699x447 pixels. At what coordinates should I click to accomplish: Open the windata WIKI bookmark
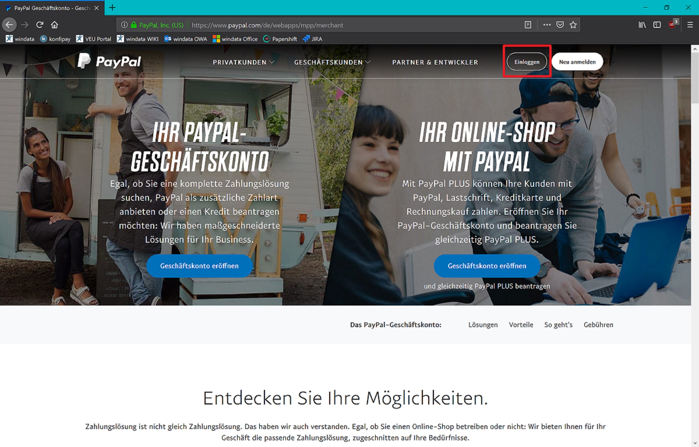137,39
